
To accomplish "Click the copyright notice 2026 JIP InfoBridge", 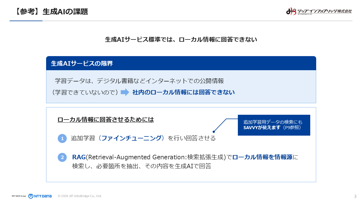I will tap(79, 196).
